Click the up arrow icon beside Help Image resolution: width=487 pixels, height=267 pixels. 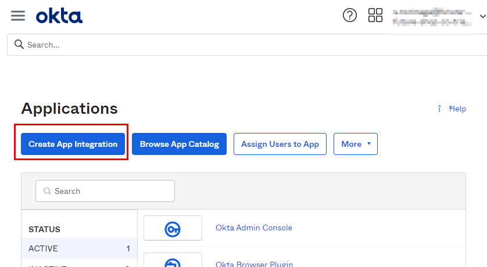pos(439,109)
